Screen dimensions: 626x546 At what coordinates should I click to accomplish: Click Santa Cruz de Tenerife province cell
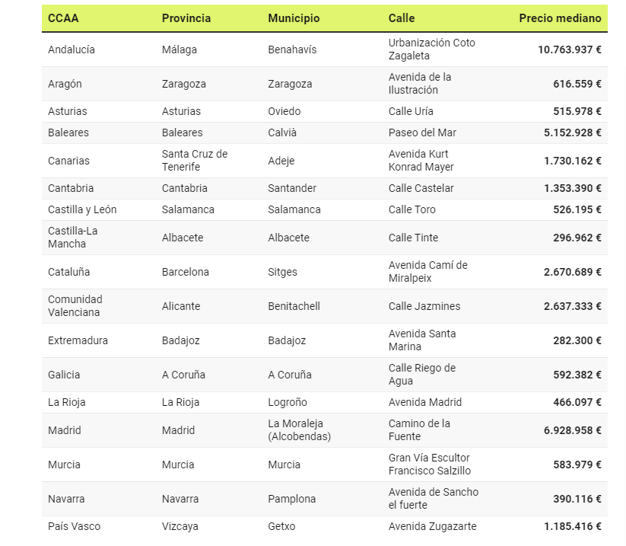pos(195,161)
